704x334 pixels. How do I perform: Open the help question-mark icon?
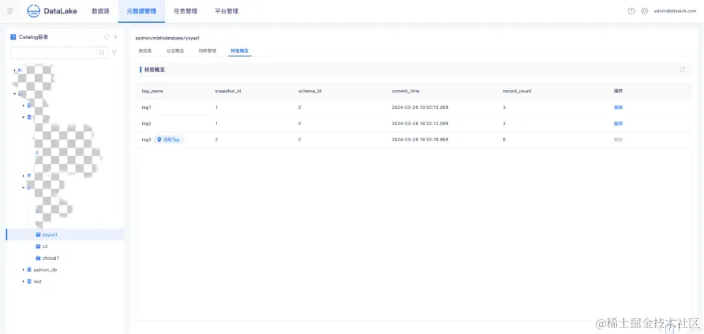pos(631,11)
